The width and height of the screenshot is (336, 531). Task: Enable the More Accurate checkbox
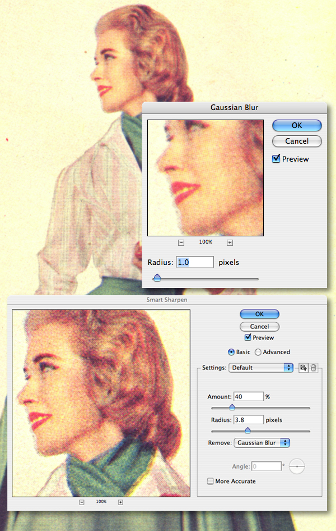(x=211, y=481)
